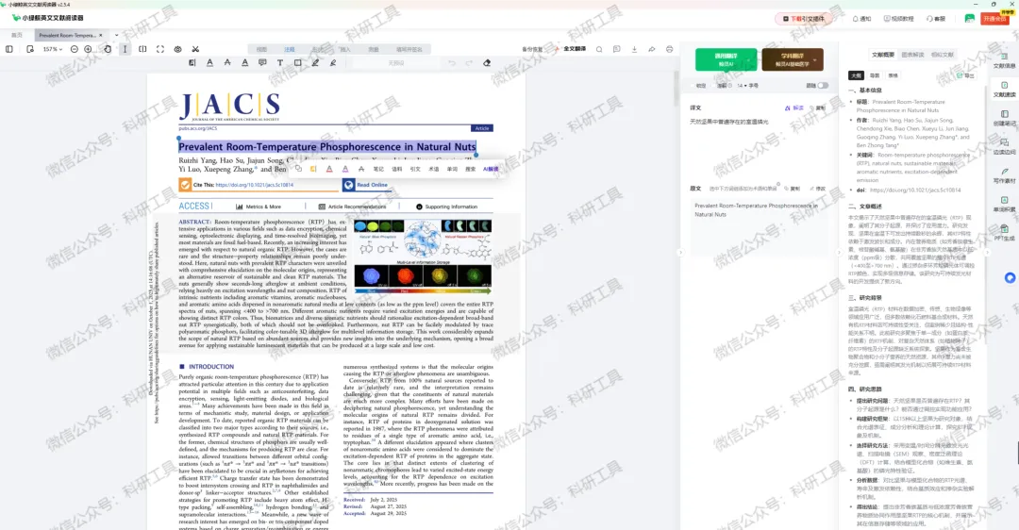The image size is (1019, 530).
Task: Select the eraser tool in annotation bar
Action: tap(487, 63)
